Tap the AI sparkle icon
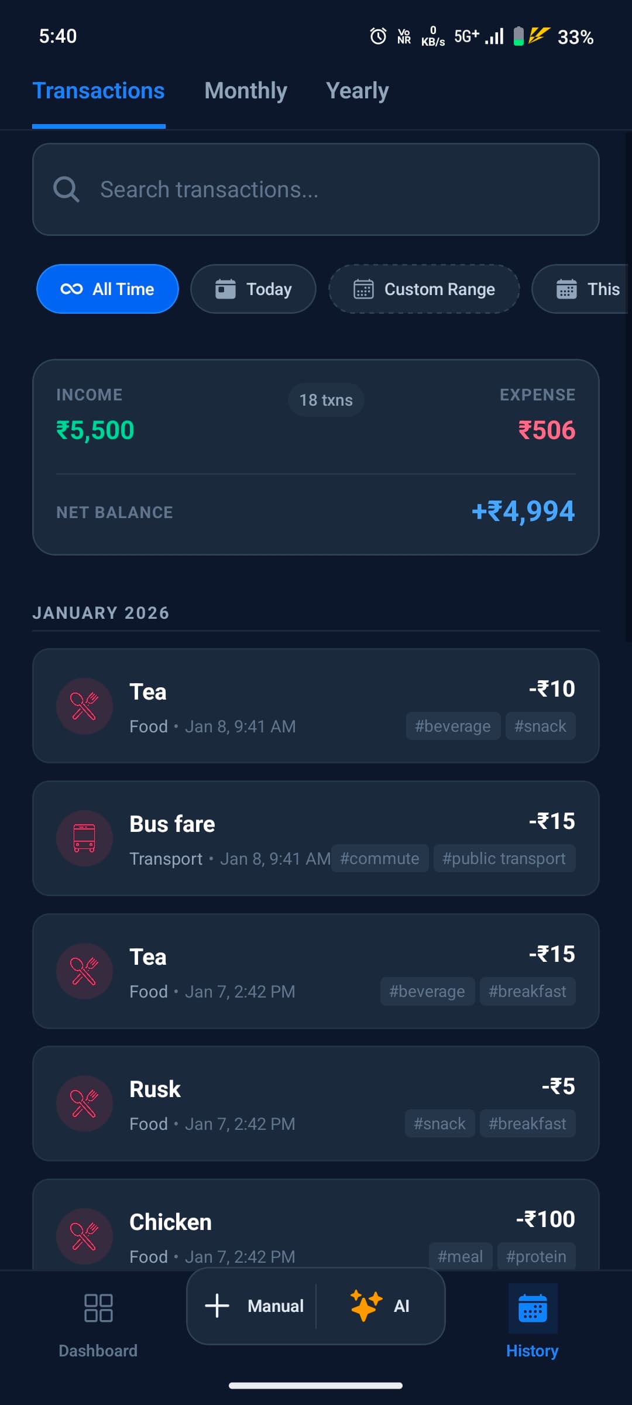Screen dimensions: 632x1405 click(366, 1305)
